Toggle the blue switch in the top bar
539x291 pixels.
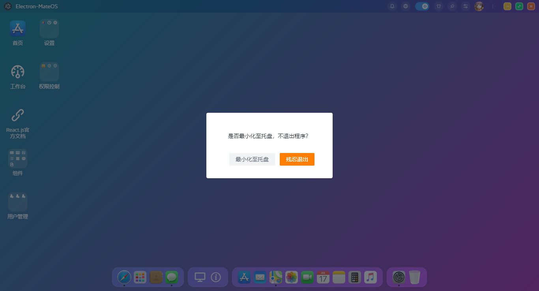click(422, 6)
